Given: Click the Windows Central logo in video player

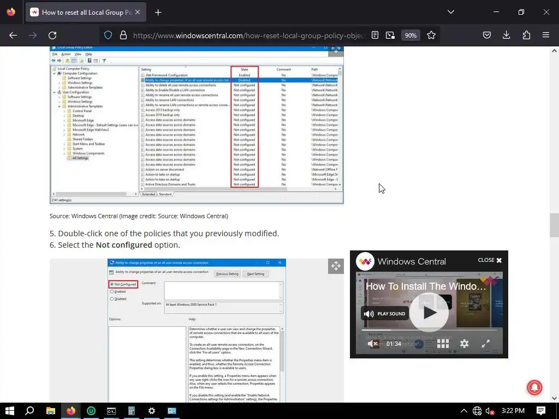Looking at the screenshot, I should click(365, 261).
